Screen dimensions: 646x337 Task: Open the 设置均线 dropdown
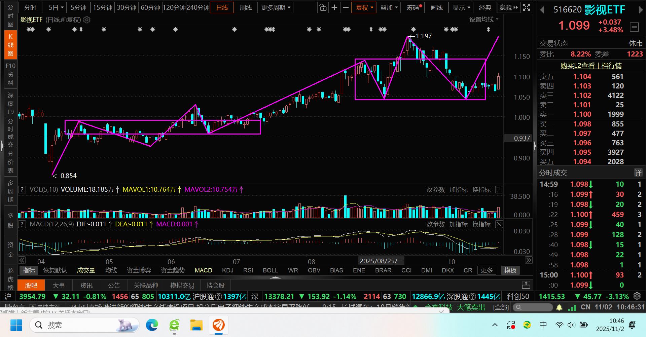click(x=484, y=20)
